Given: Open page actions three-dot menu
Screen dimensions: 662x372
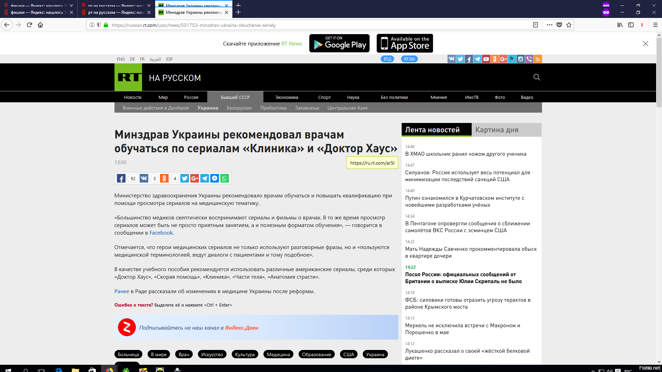Looking at the screenshot, I should (x=550, y=25).
